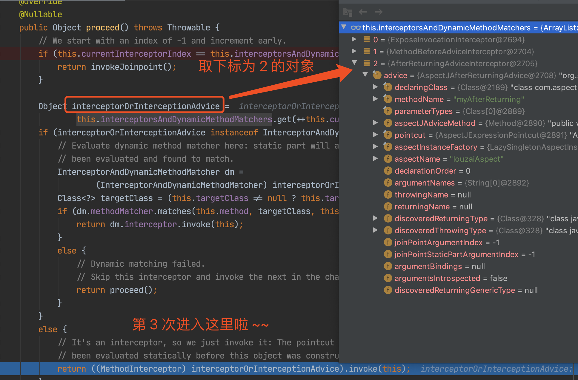Click the @Nullable annotation
Viewport: 578px width, 380px height.
coord(41,14)
